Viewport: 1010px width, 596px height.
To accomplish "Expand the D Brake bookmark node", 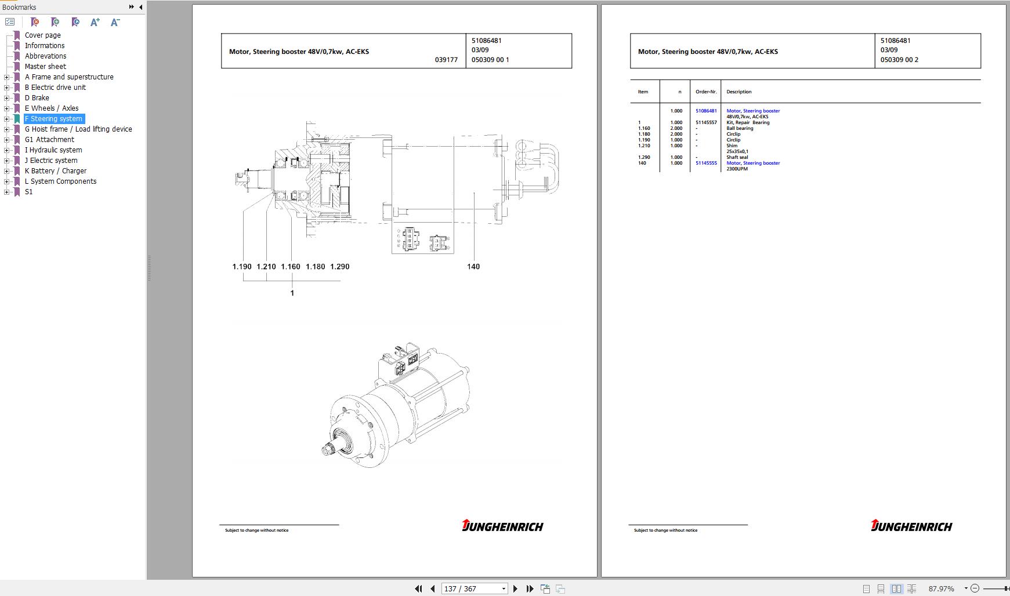I will pos(7,98).
